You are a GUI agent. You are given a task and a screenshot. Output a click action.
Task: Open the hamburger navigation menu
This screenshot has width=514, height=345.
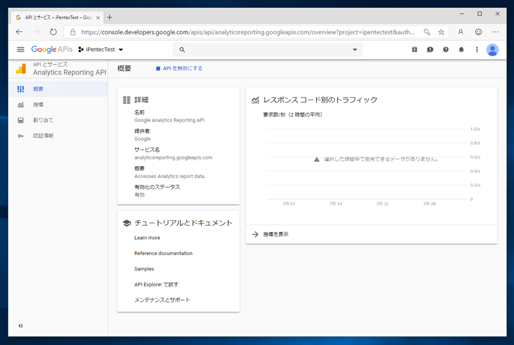21,49
